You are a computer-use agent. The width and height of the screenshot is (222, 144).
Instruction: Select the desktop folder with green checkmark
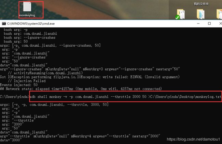[180, 14]
